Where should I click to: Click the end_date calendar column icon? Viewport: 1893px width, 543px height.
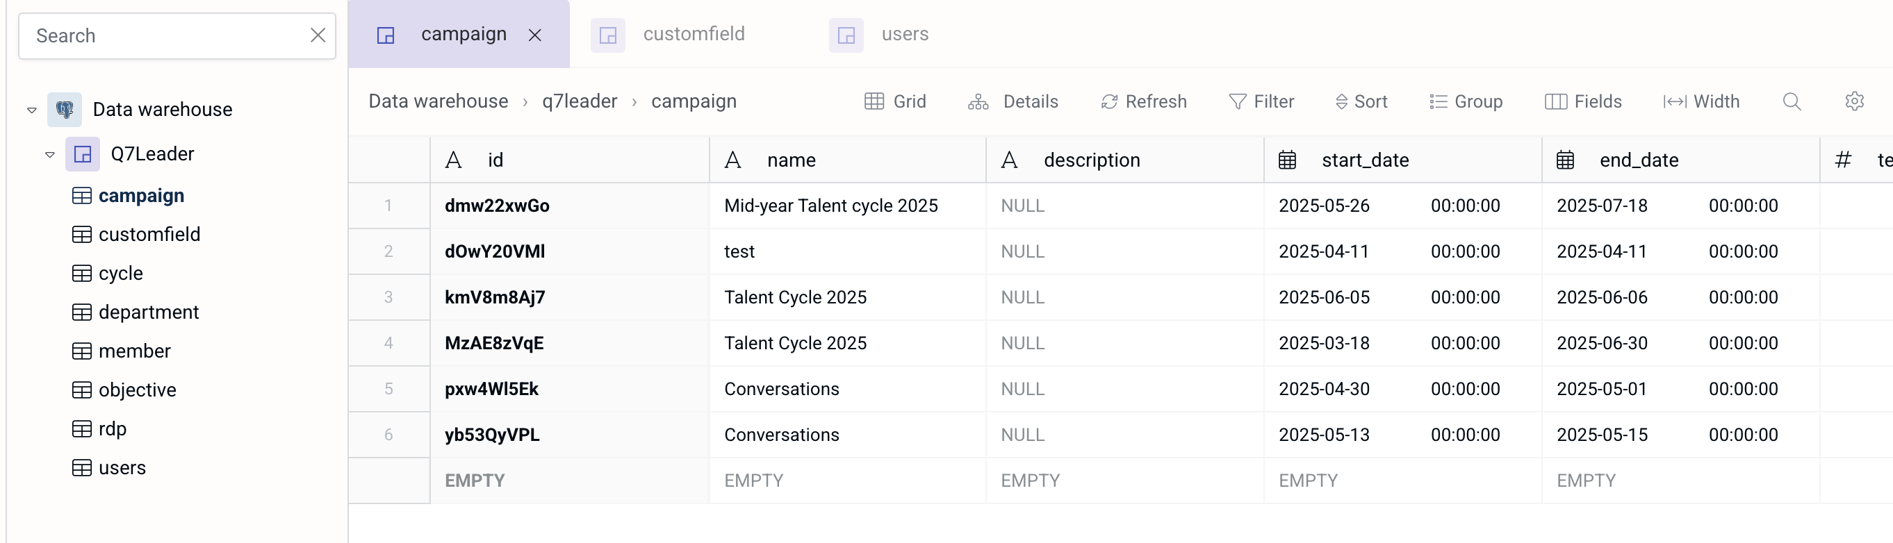[x=1564, y=160]
